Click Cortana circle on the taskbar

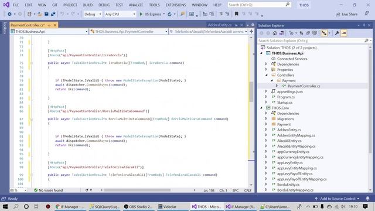26,206
